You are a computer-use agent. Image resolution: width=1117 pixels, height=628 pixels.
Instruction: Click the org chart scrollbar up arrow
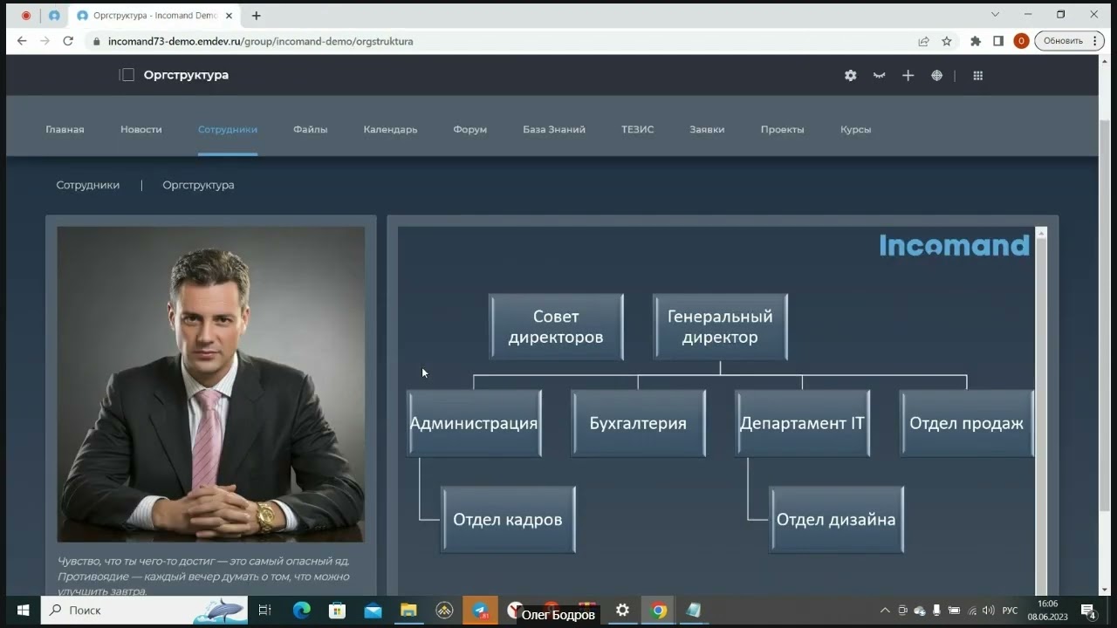[1041, 234]
